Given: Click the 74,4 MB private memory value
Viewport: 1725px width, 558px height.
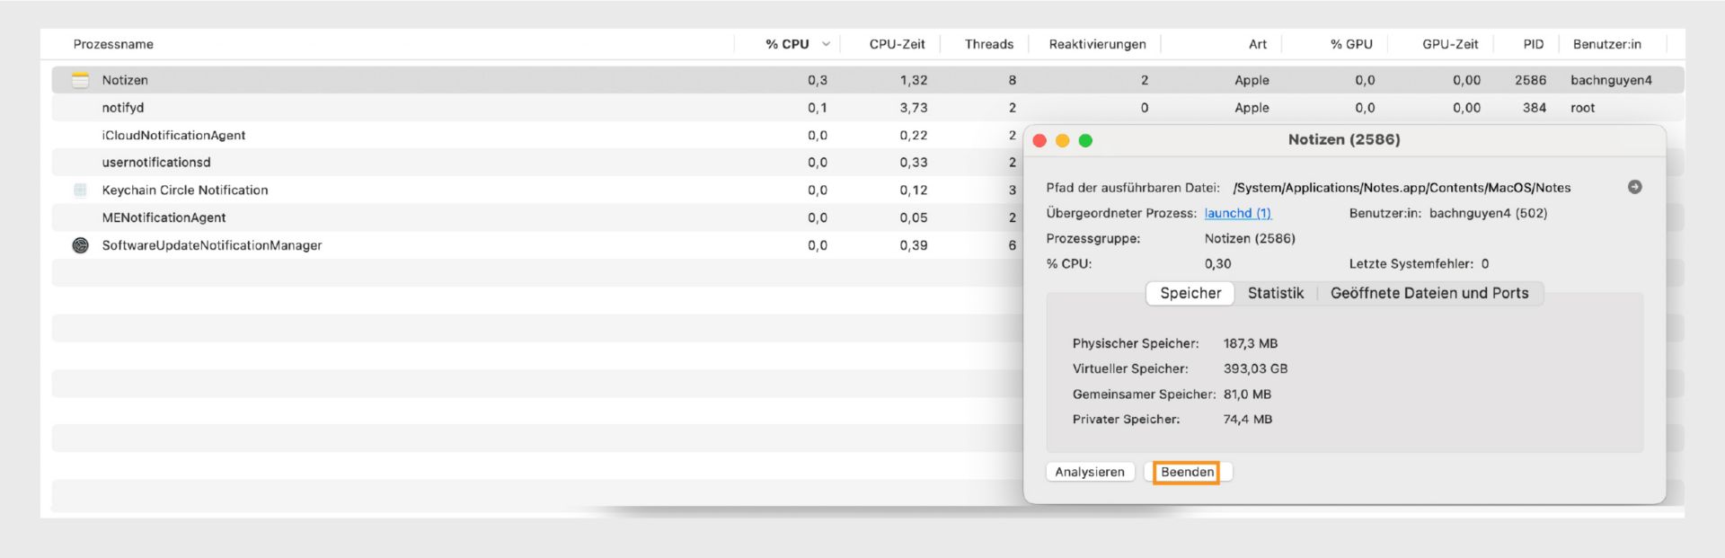Looking at the screenshot, I should pyautogui.click(x=1247, y=420).
